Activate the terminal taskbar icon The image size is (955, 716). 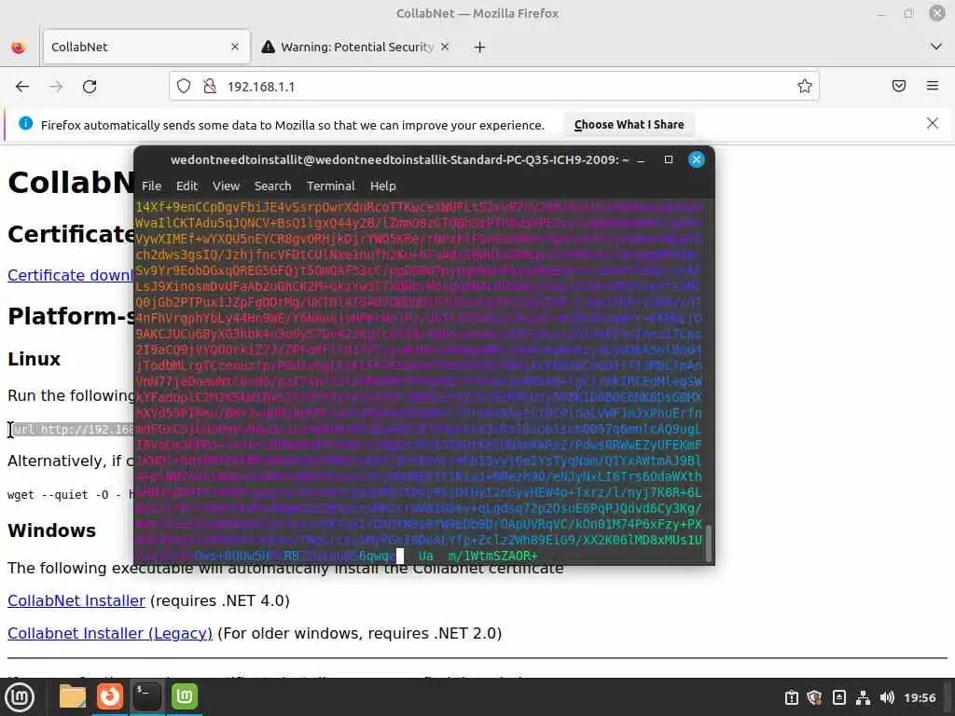click(146, 696)
